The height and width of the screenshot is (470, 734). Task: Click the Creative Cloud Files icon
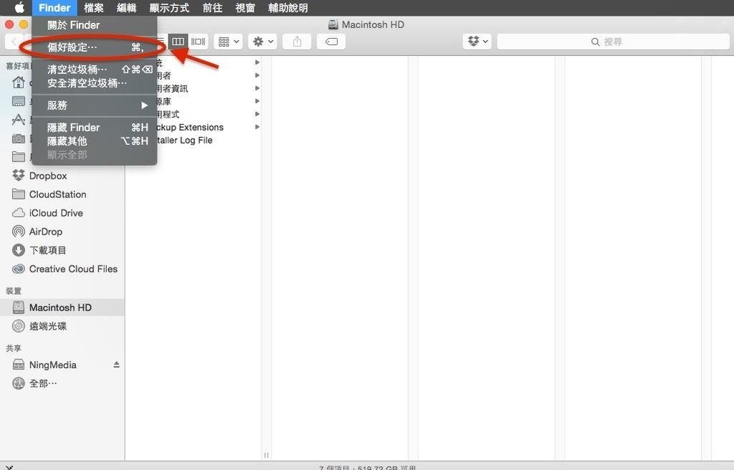point(18,269)
